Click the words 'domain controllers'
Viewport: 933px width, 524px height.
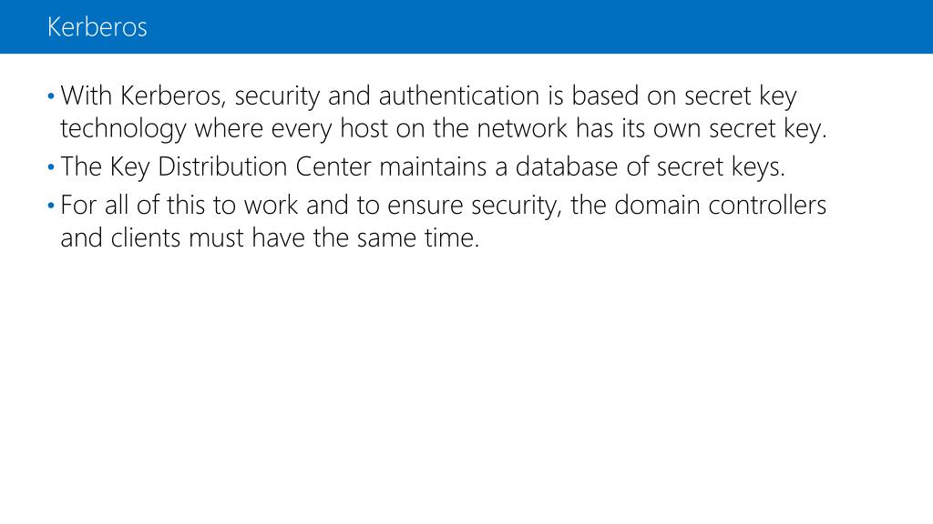[x=721, y=206]
